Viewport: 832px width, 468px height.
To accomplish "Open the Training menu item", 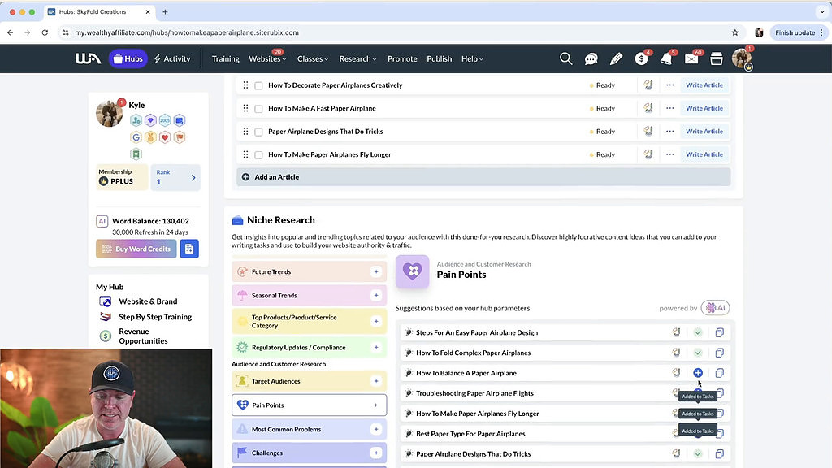I will (225, 58).
